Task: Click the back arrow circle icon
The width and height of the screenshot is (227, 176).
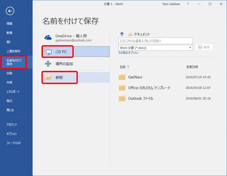Action: (10, 11)
